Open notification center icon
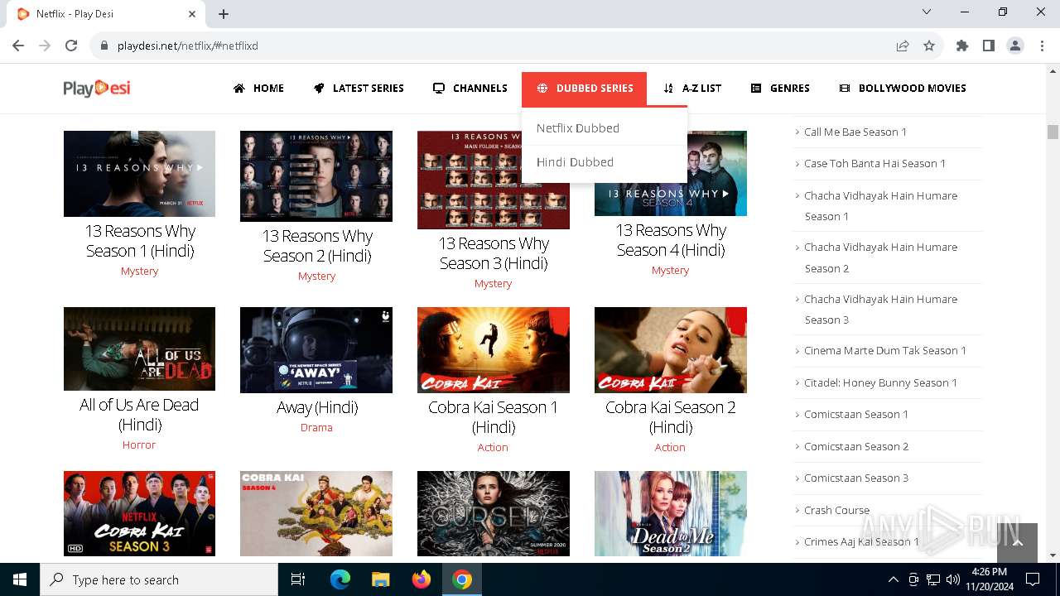 [1033, 579]
